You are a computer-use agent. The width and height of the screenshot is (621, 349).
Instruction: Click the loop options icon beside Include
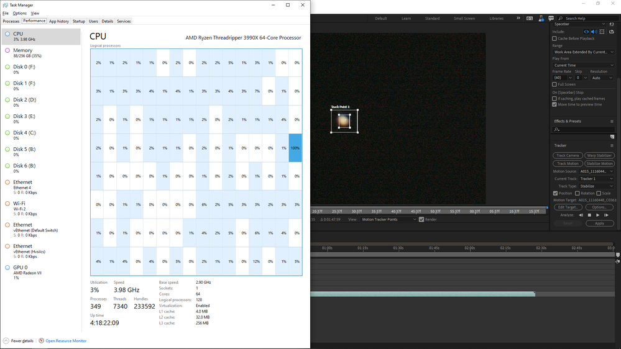(612, 32)
